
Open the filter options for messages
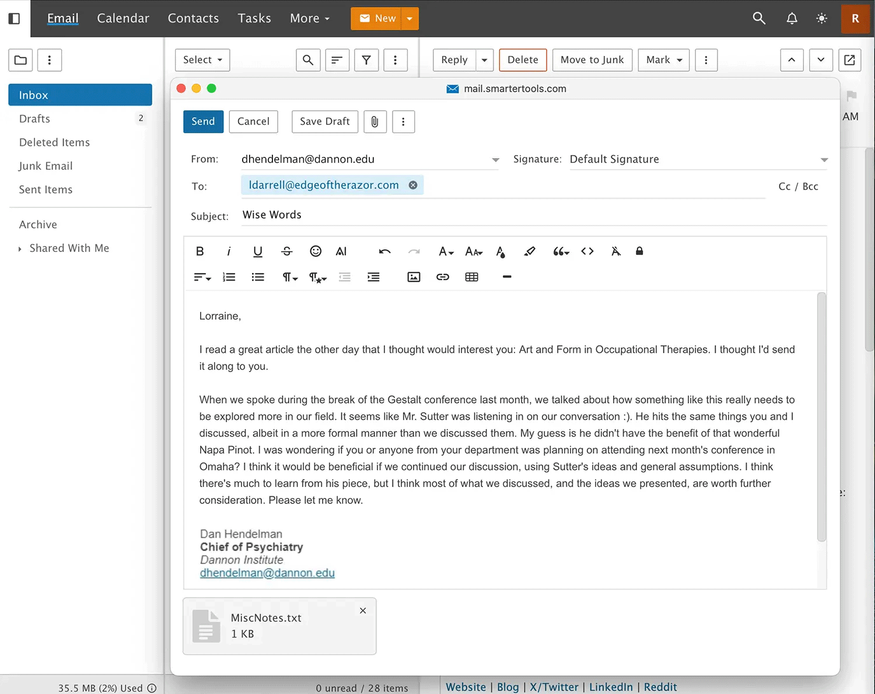coord(366,59)
